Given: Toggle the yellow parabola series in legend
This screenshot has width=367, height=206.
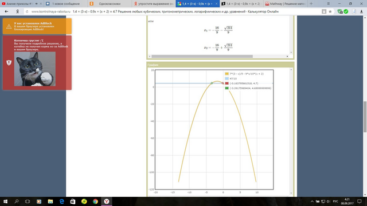Looking at the screenshot, I should pos(244,74).
